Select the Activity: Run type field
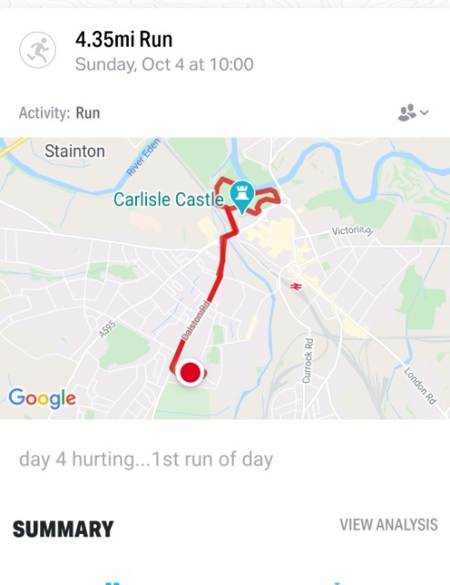The height and width of the screenshot is (585, 450). [59, 112]
